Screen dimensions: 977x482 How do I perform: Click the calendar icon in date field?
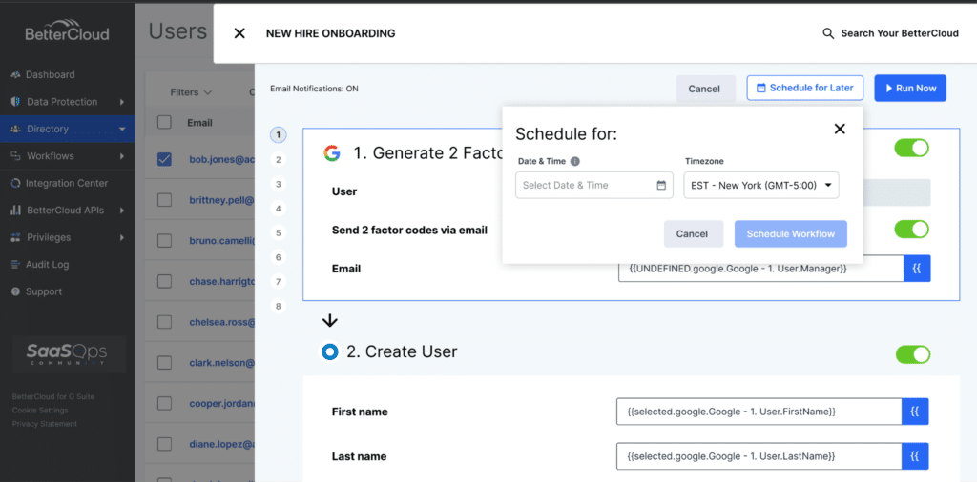click(x=661, y=186)
